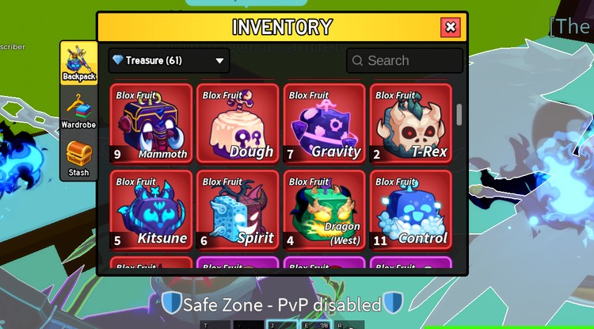Viewport: 594px width, 329px height.
Task: Click the inventory Search field
Action: 405,60
